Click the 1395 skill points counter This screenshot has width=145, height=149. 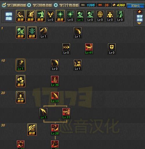click(x=88, y=5)
